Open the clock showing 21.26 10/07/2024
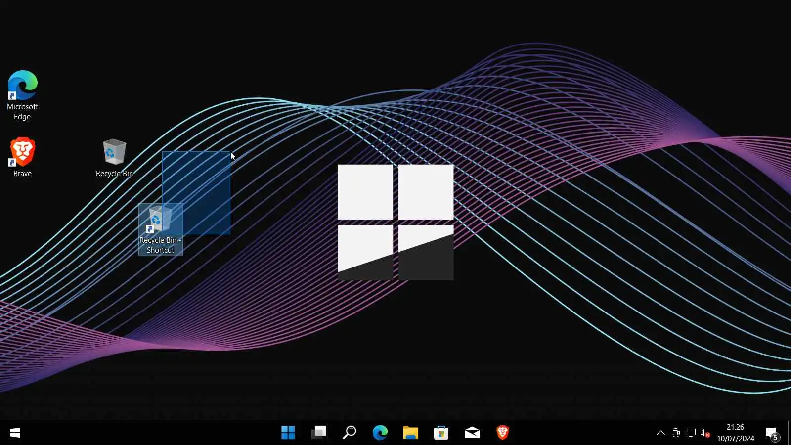The image size is (791, 445). point(736,433)
